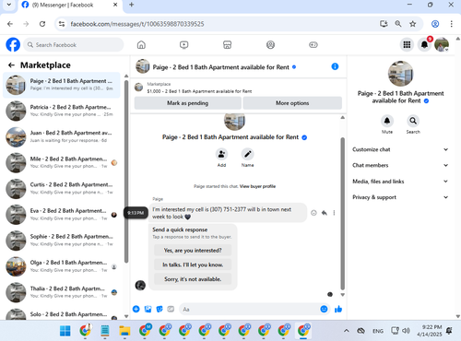
Task: Click the browser address bar URL
Action: point(137,24)
